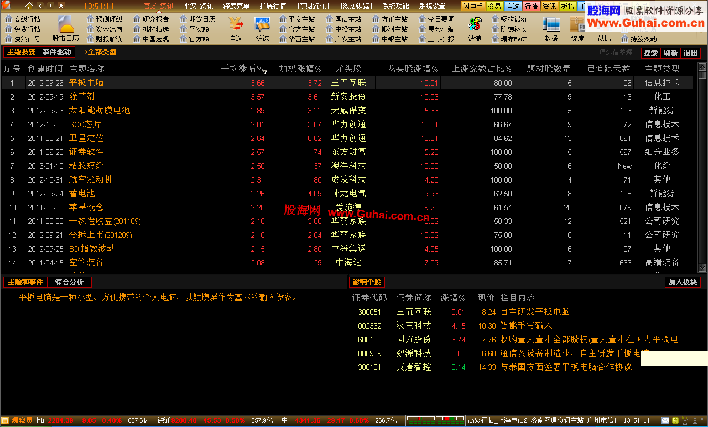The width and height of the screenshot is (708, 427).
Task: Open 官方|资讯 menu
Action: click(158, 6)
